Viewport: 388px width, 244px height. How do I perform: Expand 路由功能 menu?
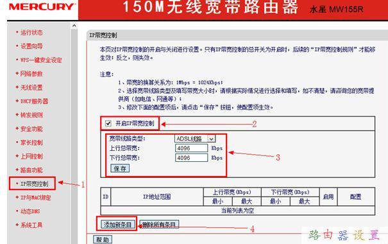(31, 170)
